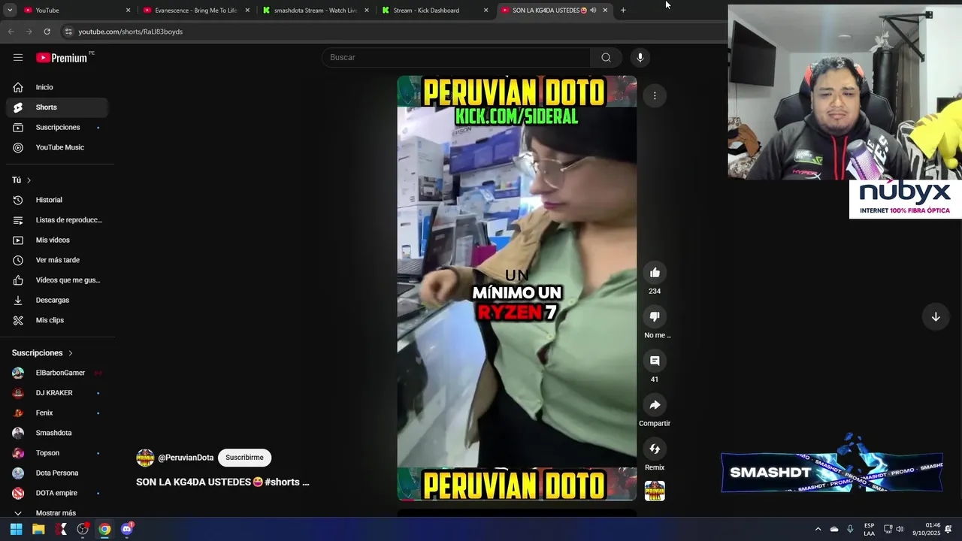Open Topson channel subscription
The width and height of the screenshot is (962, 541).
pyautogui.click(x=57, y=453)
